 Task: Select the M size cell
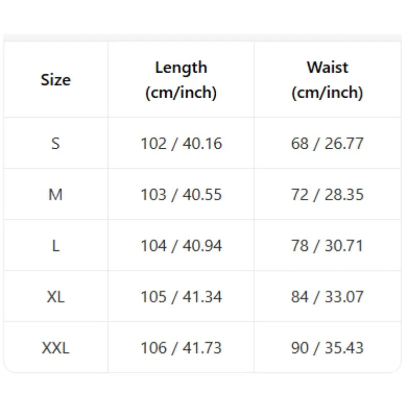56,194
